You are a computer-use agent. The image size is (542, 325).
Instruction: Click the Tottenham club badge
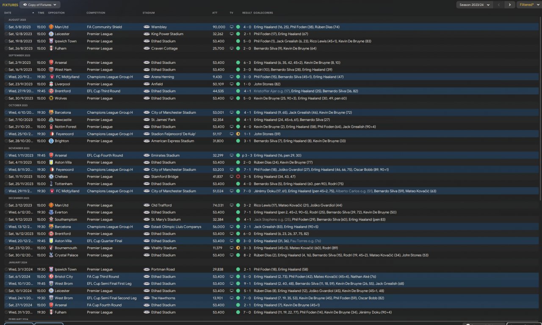51,184
